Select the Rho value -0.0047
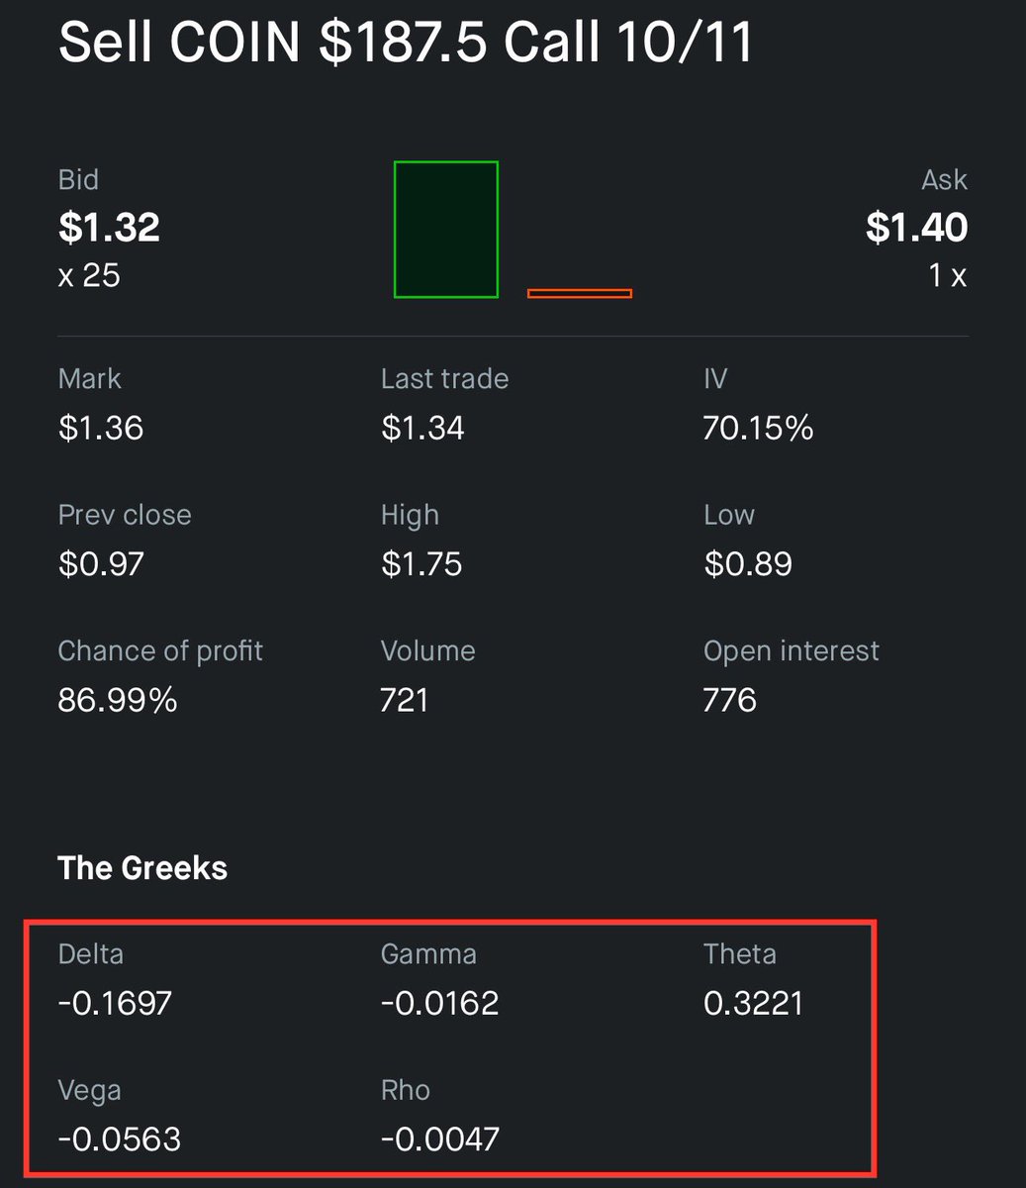This screenshot has width=1026, height=1188. tap(439, 1138)
